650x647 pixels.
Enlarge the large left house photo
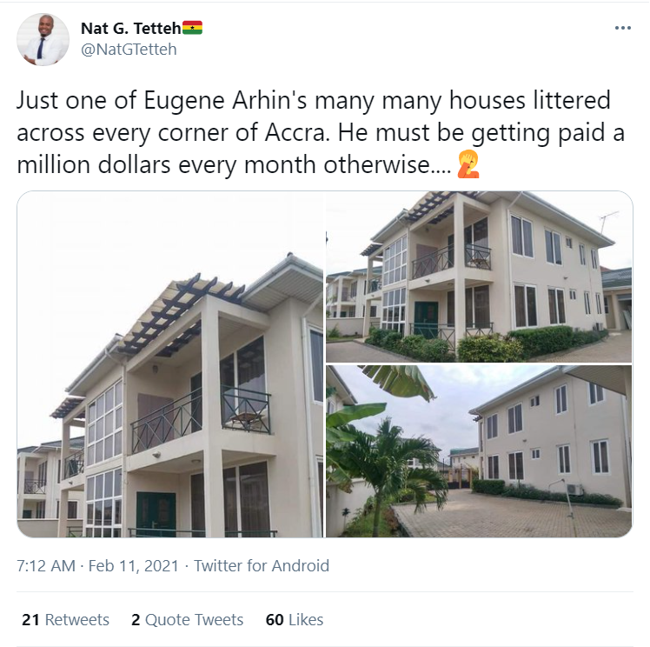click(x=170, y=364)
